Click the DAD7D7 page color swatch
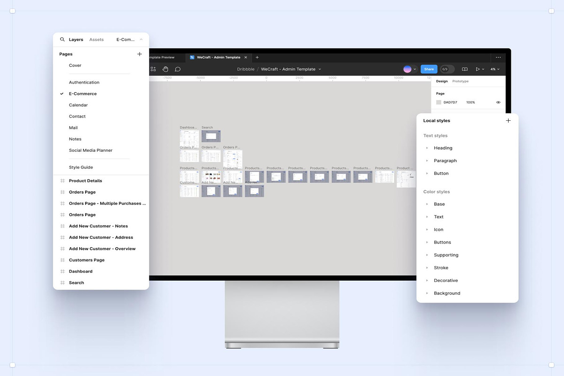The image size is (564, 376). coord(439,102)
